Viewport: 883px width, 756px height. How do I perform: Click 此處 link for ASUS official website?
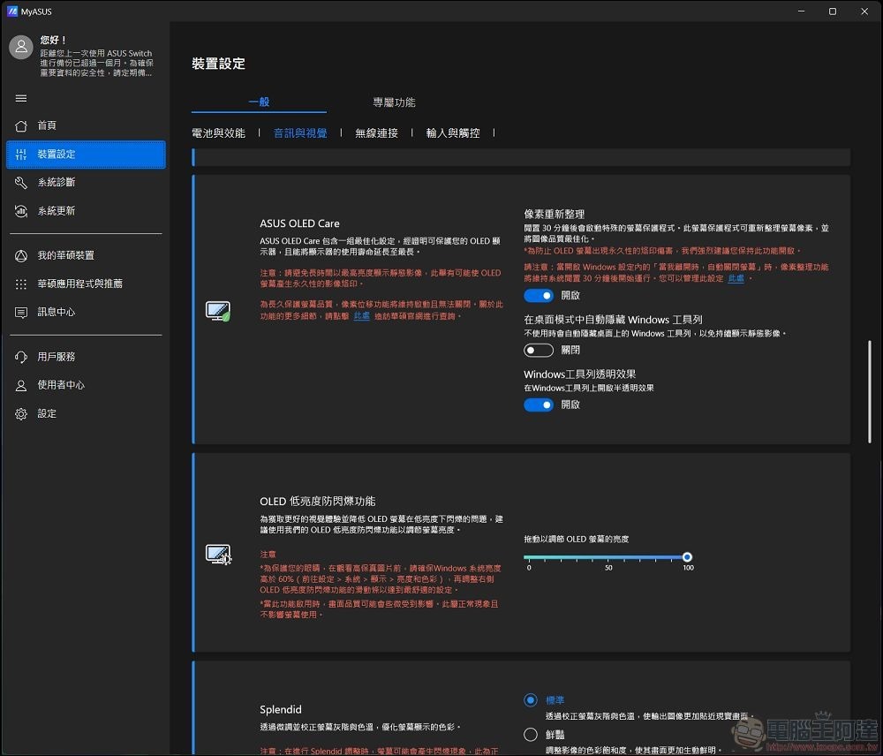(362, 315)
